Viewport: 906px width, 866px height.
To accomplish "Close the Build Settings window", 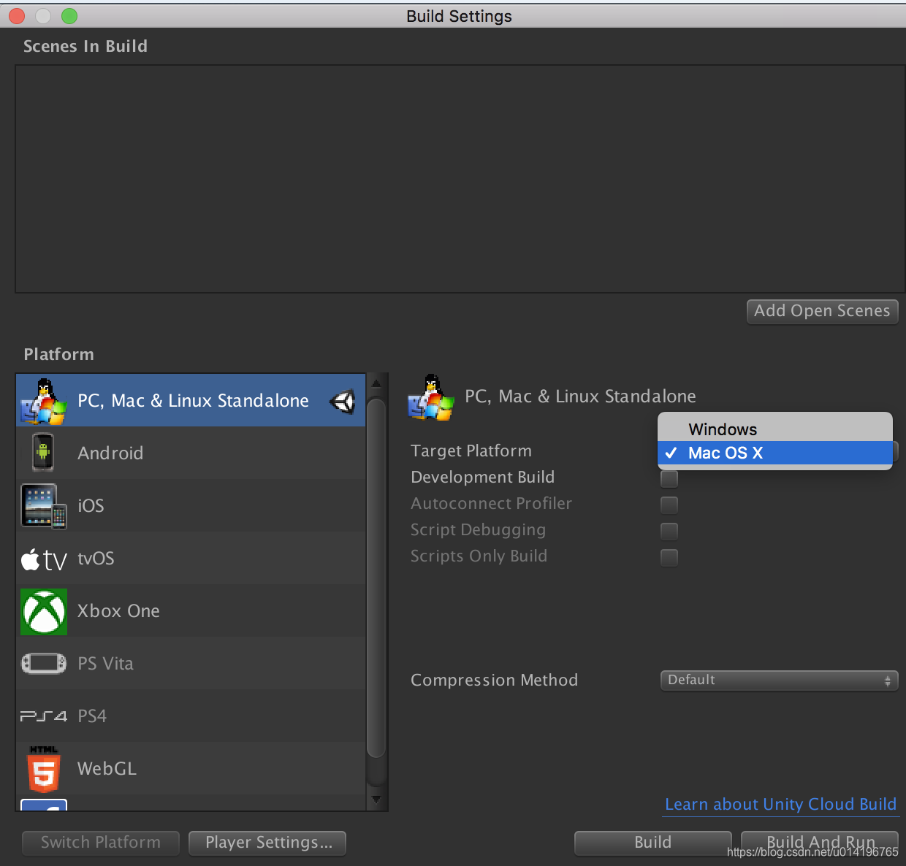I will coord(16,16).
